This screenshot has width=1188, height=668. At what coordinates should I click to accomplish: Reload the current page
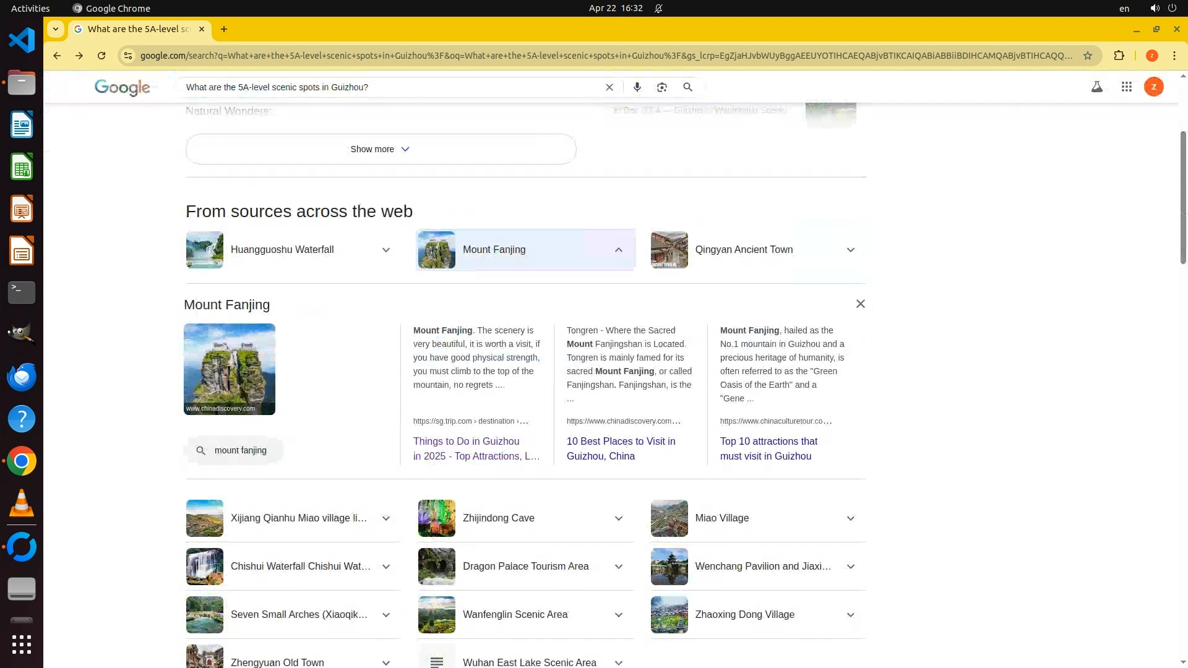pos(101,56)
